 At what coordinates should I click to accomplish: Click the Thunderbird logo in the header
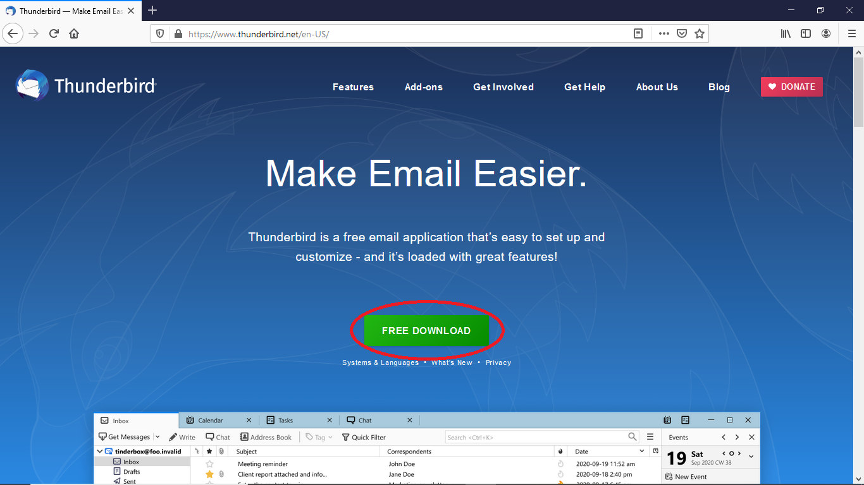click(86, 85)
